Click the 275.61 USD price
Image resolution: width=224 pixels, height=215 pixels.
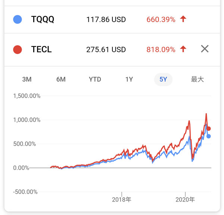(106, 49)
